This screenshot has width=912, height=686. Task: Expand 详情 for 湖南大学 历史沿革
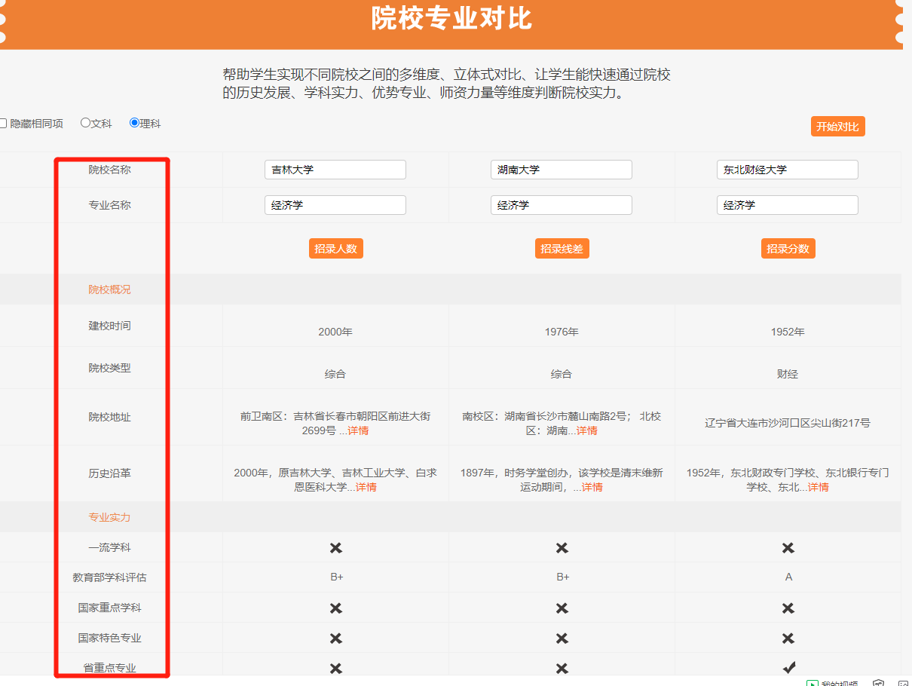point(592,487)
